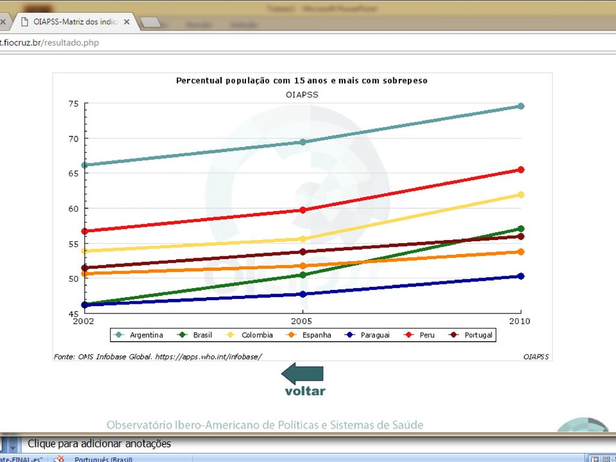The image size is (616, 462).
Task: Click Colombia's 2005 data point
Action: click(303, 239)
